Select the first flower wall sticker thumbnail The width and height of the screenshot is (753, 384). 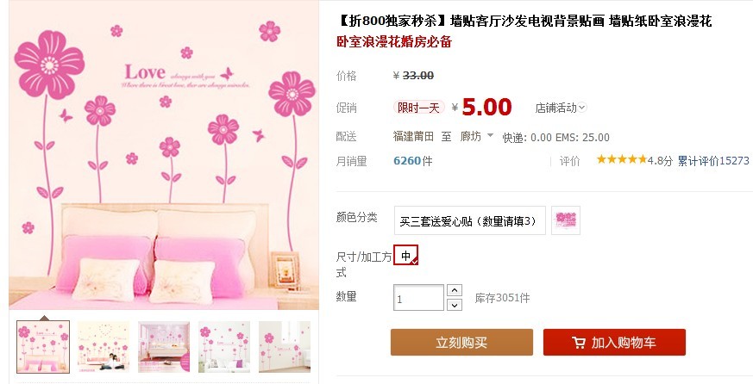43,347
